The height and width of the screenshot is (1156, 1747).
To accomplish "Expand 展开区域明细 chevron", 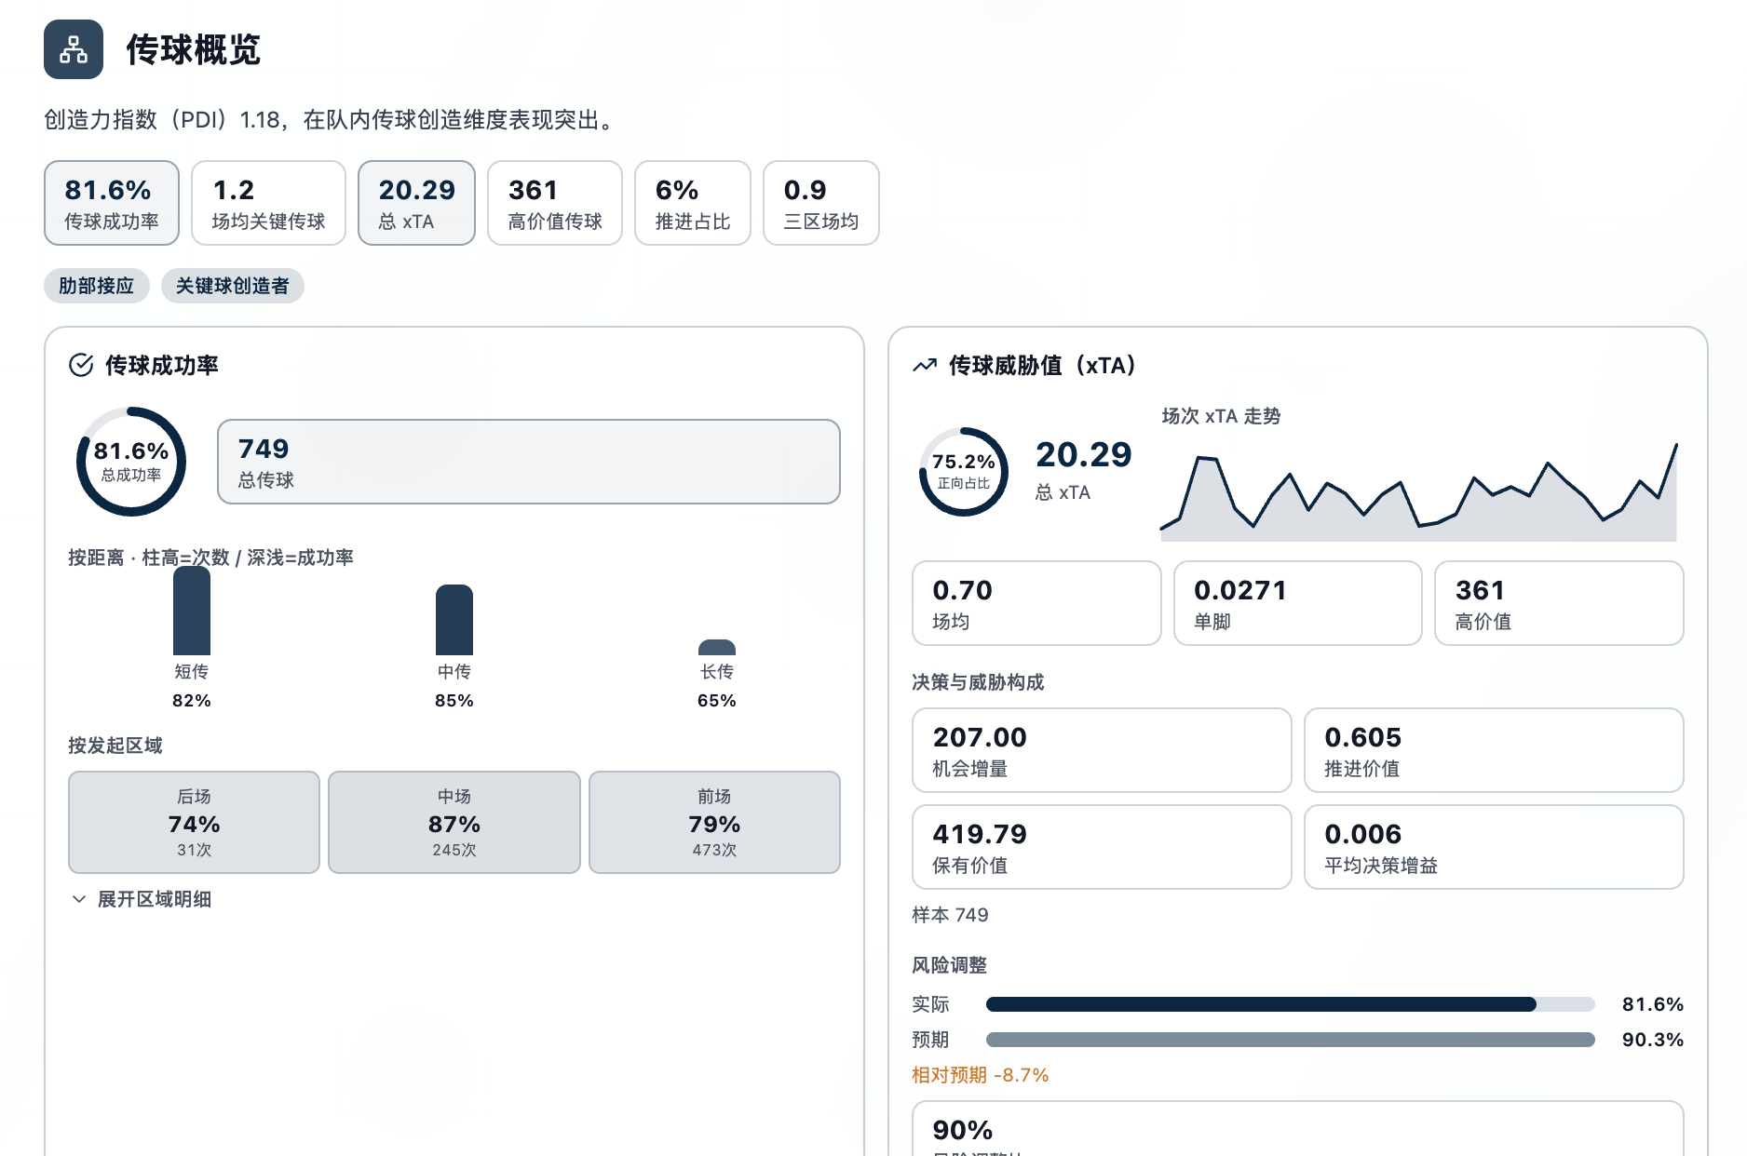I will (x=79, y=899).
